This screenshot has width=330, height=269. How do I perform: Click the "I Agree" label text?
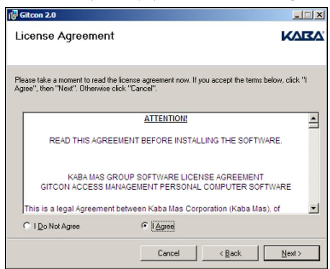pos(163,226)
